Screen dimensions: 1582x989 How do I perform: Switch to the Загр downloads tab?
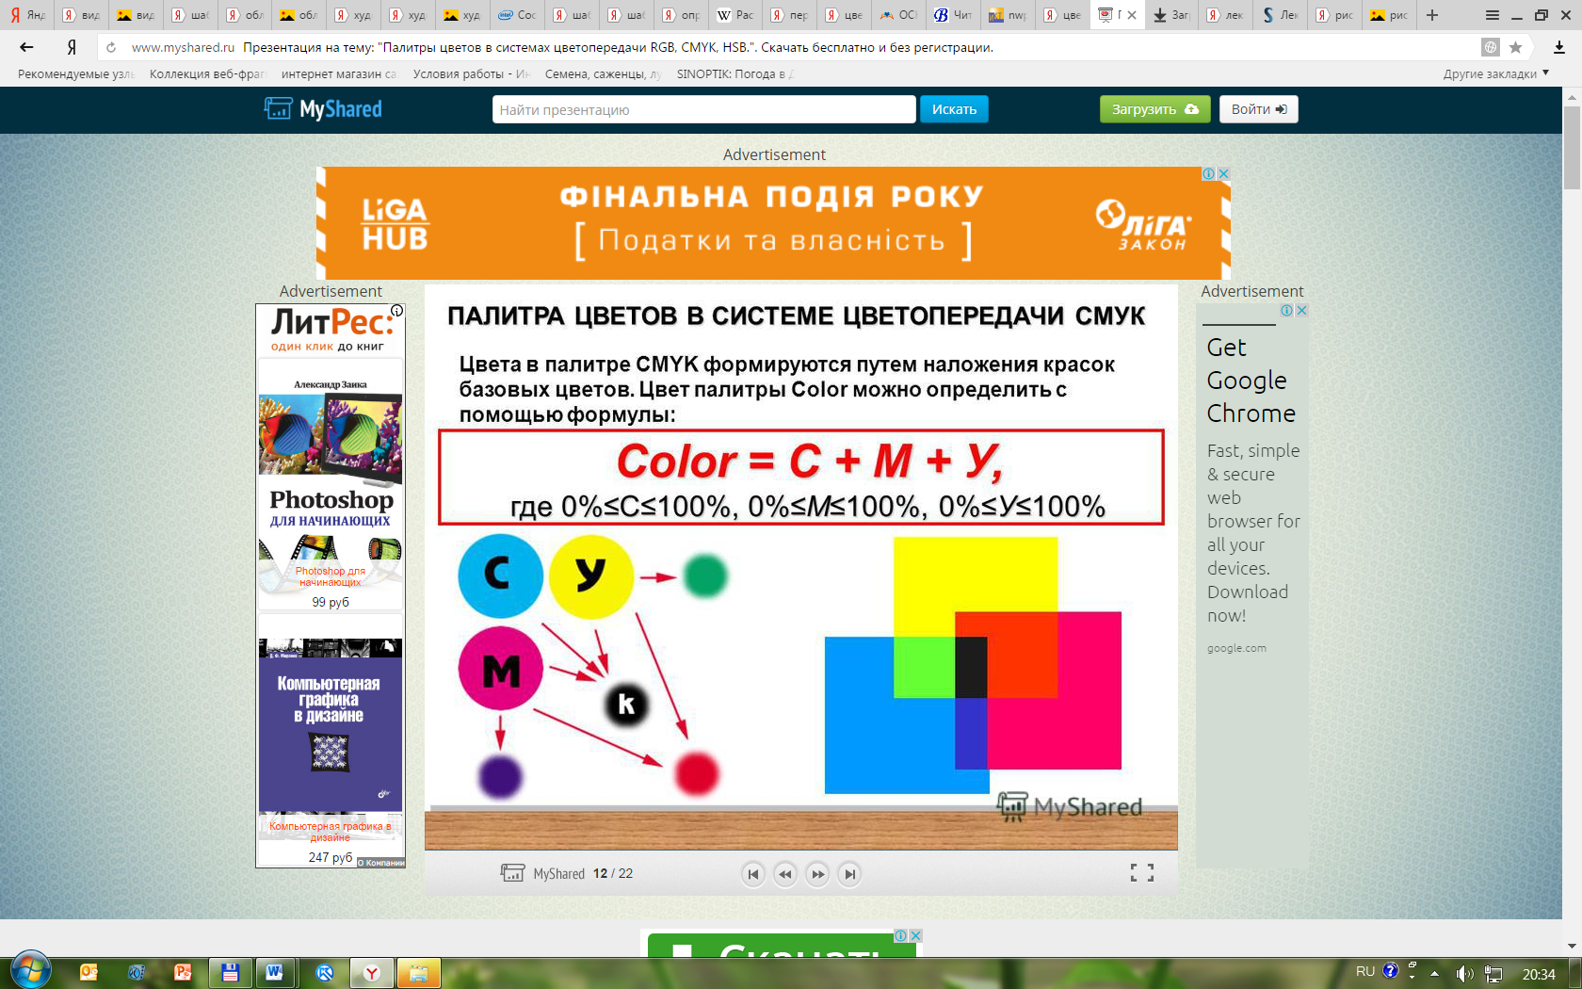click(x=1171, y=15)
